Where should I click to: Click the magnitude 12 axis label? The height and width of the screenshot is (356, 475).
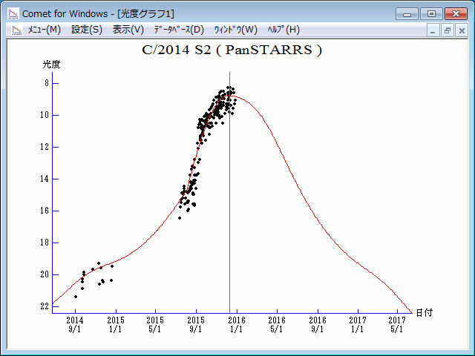click(45, 147)
